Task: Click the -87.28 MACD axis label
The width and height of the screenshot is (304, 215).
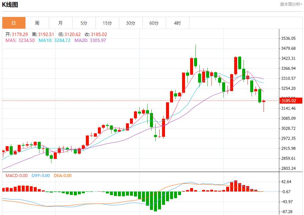Action: [288, 212]
